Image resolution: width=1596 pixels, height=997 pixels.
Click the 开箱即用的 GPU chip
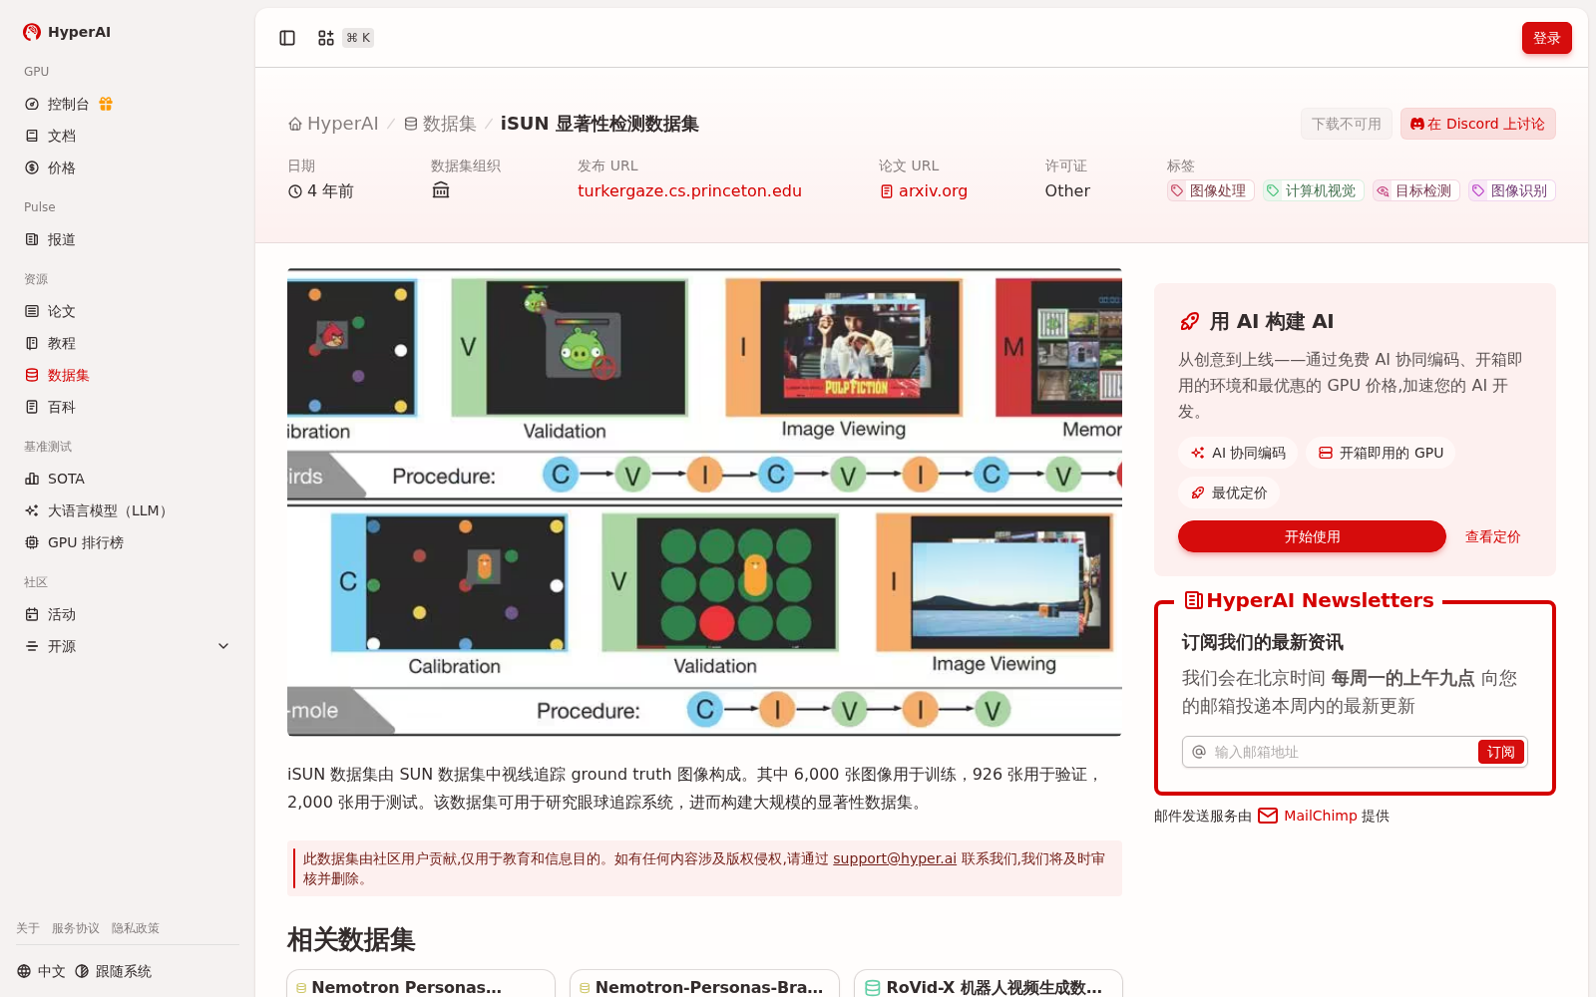(1381, 453)
